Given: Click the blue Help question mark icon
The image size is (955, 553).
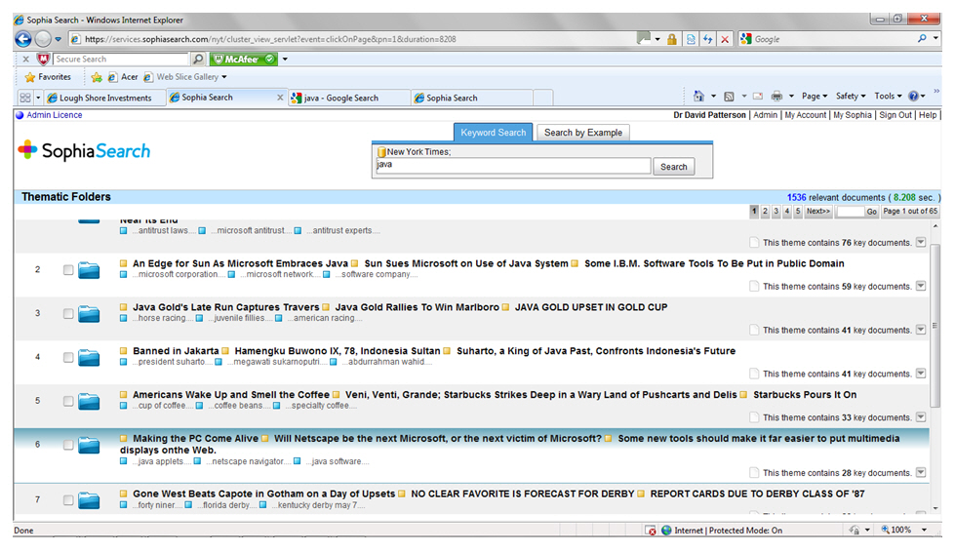Looking at the screenshot, I should coord(913,97).
